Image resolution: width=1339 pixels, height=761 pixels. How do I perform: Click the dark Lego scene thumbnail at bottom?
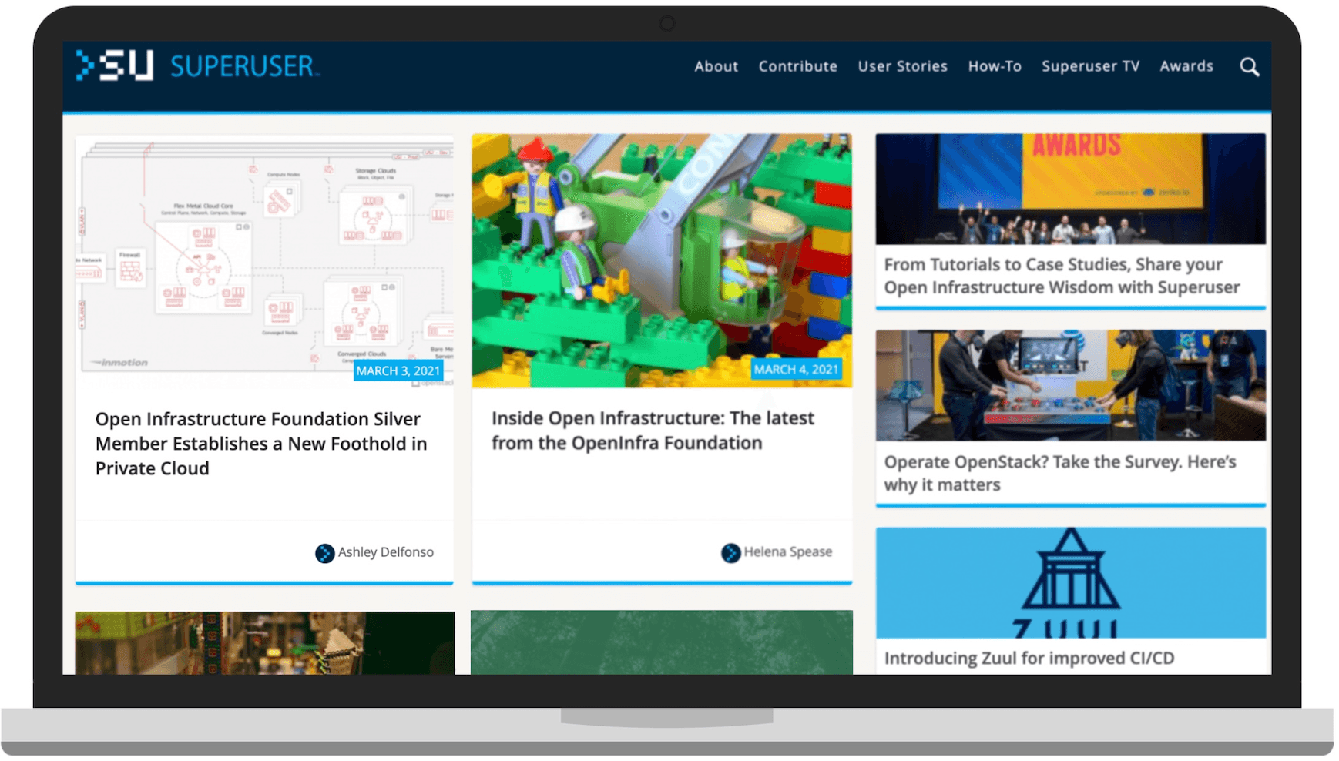(x=265, y=643)
